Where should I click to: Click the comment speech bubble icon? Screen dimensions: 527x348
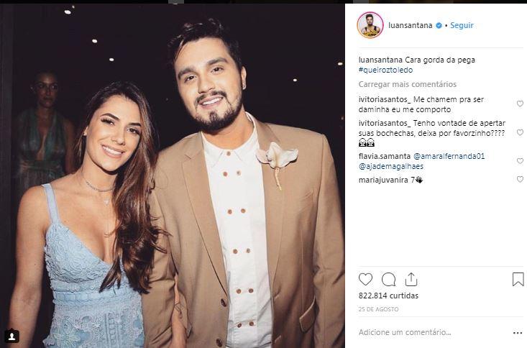pos(388,279)
